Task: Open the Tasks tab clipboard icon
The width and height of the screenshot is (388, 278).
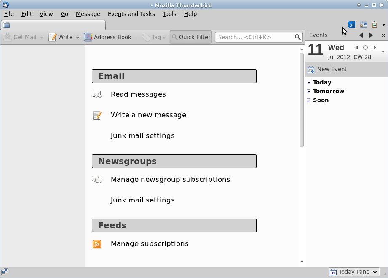Action: pyautogui.click(x=375, y=24)
